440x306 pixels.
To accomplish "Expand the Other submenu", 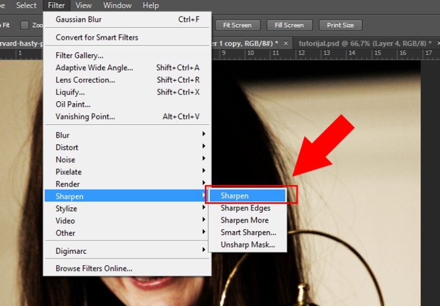I will click(127, 233).
